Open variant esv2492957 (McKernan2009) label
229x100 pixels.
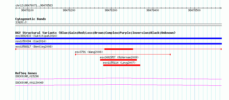click(119, 57)
